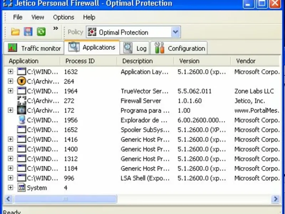Click the window icon for process 1632
Screen dimensions: 285x214
point(21,72)
